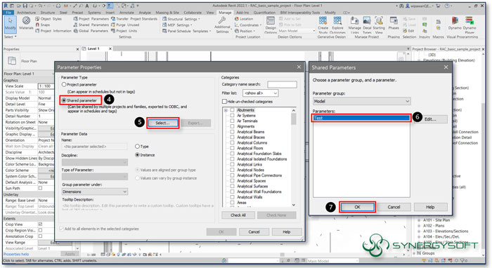Image resolution: width=492 pixels, height=268 pixels.
Task: Toggle Sun Path checkbox in Properties
Action: click(40, 188)
